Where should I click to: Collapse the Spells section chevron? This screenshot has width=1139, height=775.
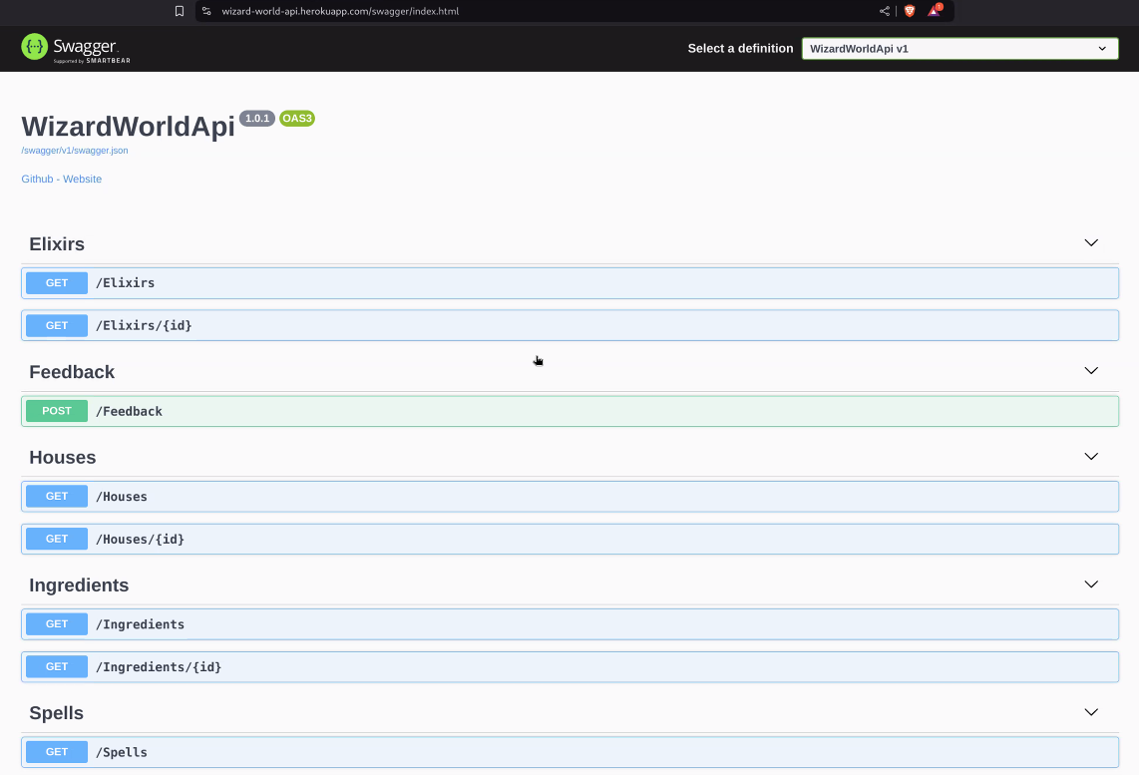pos(1091,712)
